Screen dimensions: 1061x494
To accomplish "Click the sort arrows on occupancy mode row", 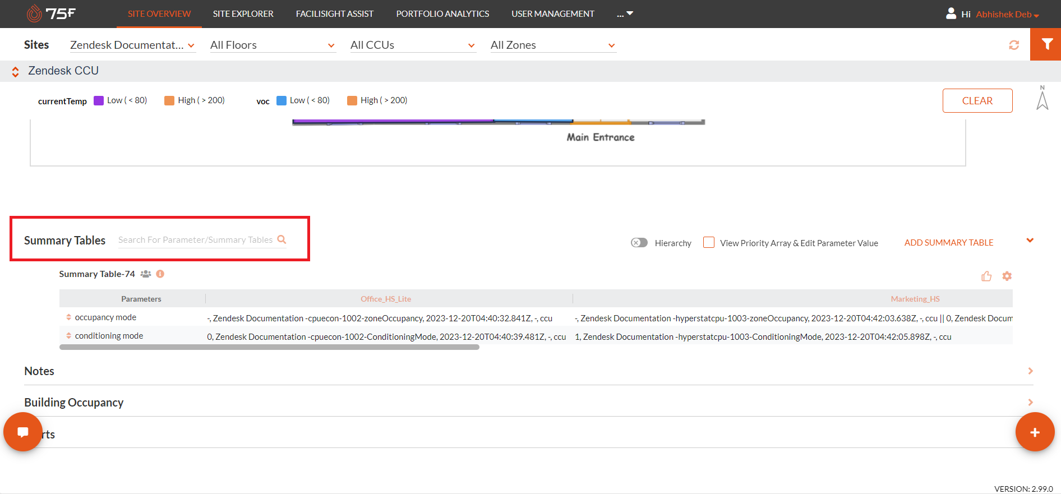I will (68, 317).
